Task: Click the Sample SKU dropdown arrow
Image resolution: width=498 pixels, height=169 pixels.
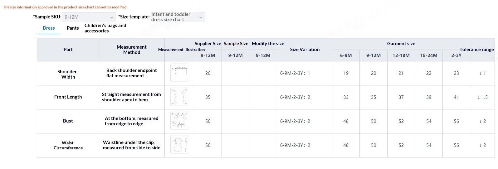Action: click(x=112, y=17)
